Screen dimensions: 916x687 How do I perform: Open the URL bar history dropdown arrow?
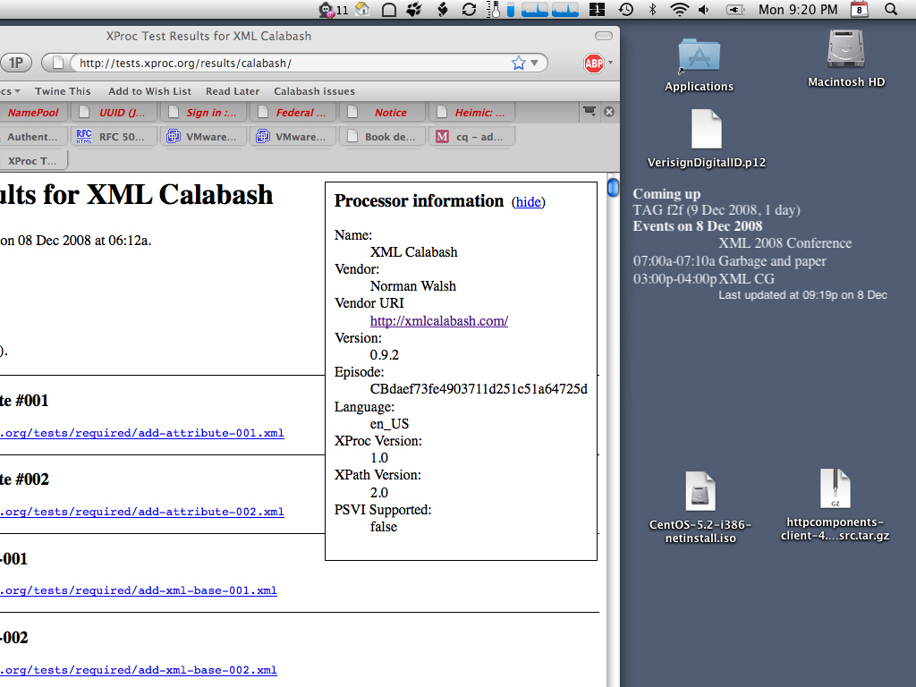(534, 63)
